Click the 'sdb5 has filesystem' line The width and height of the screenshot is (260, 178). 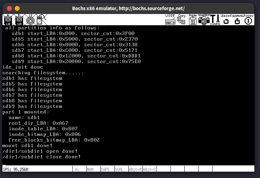pos(32,84)
